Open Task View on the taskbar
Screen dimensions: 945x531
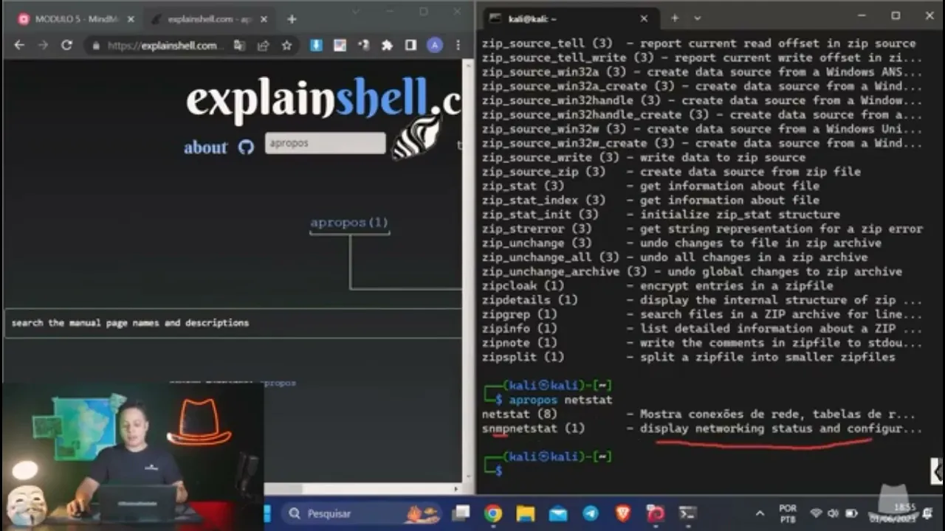coord(461,513)
